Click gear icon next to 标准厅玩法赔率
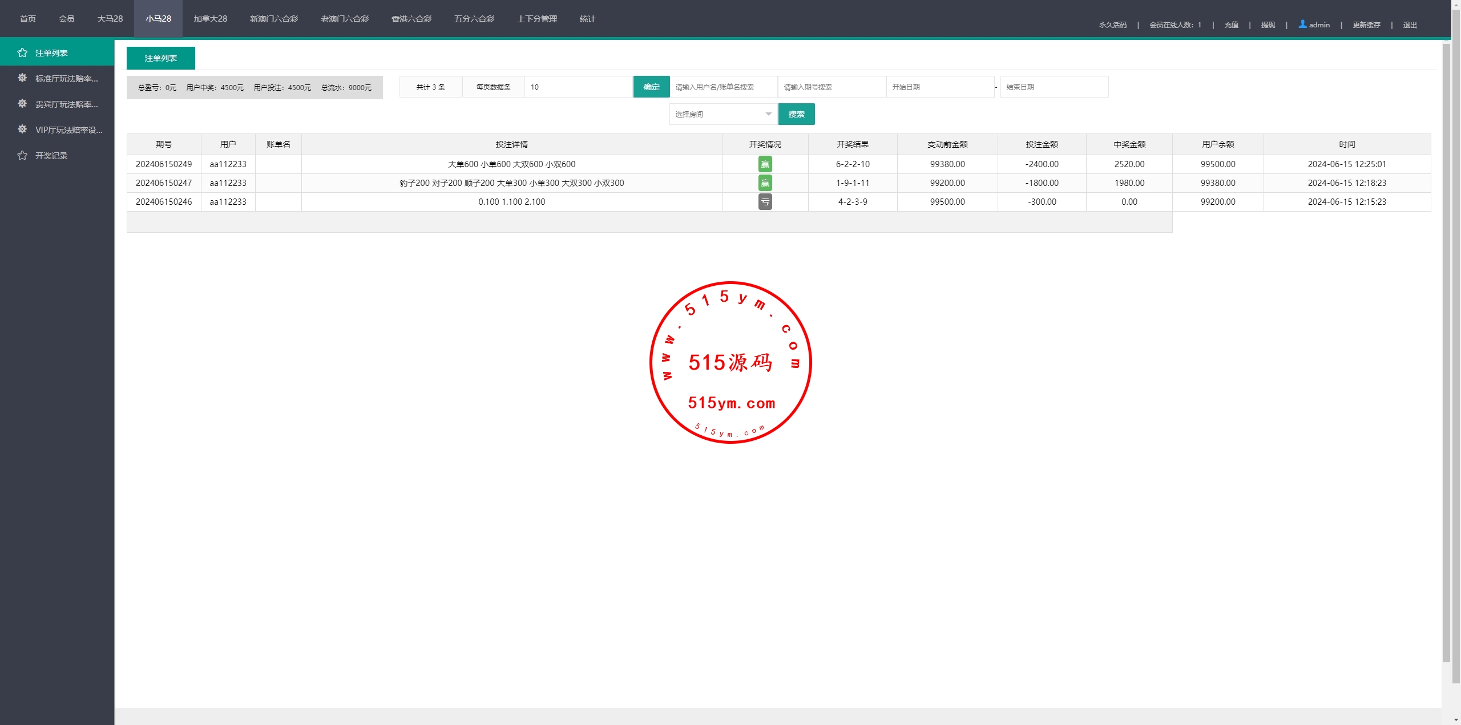The image size is (1461, 725). click(x=22, y=78)
